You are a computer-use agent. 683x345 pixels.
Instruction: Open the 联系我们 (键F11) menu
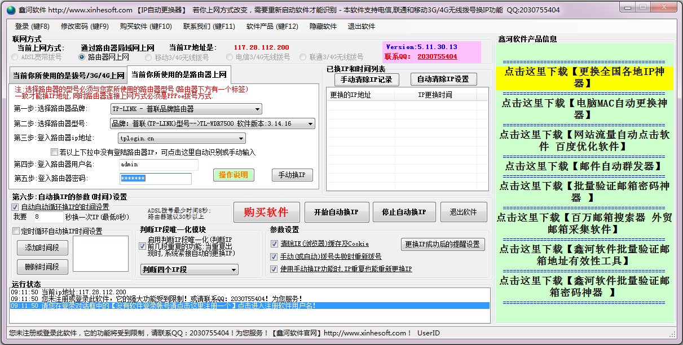click(x=209, y=26)
